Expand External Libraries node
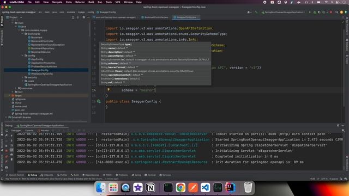 (x=6, y=118)
